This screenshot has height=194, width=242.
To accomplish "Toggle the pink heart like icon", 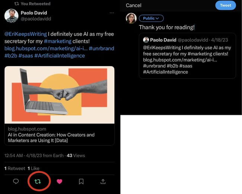I will [x=59, y=181].
